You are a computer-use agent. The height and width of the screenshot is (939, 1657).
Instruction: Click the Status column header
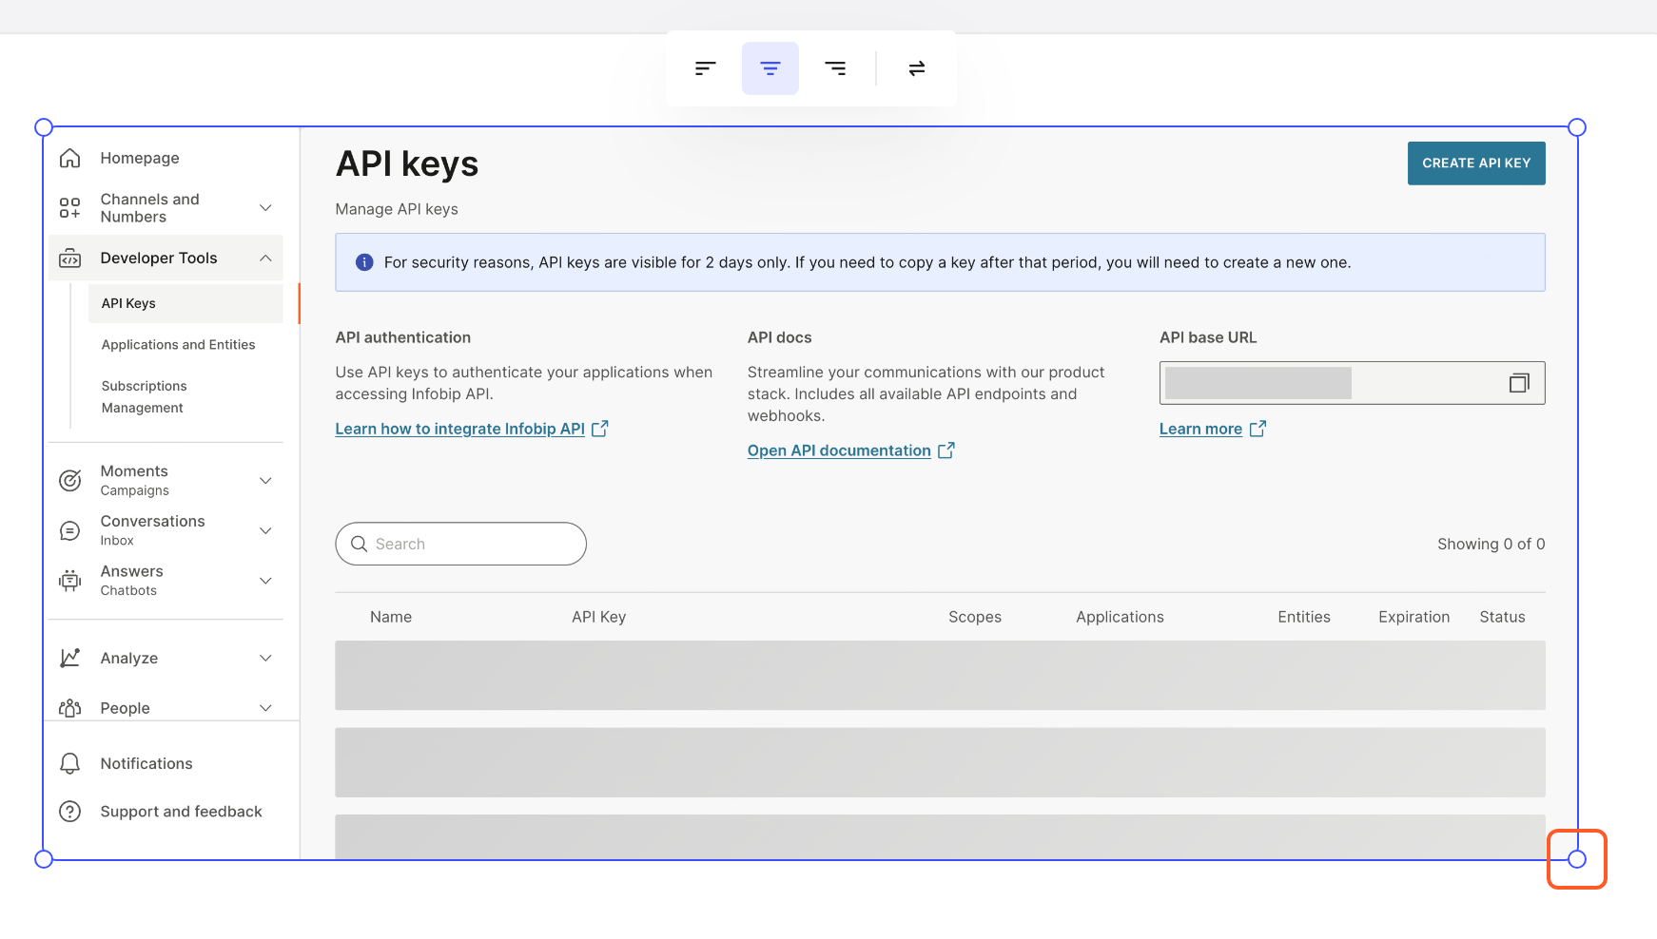1503,617
